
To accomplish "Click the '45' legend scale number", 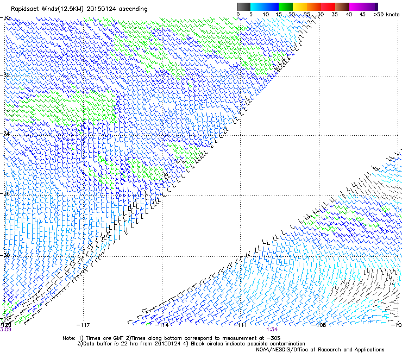I will (362, 15).
